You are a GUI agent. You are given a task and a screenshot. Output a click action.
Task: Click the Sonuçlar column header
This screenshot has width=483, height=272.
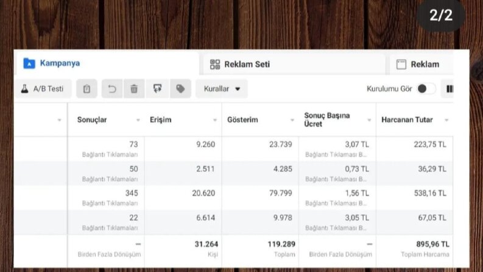click(x=92, y=120)
